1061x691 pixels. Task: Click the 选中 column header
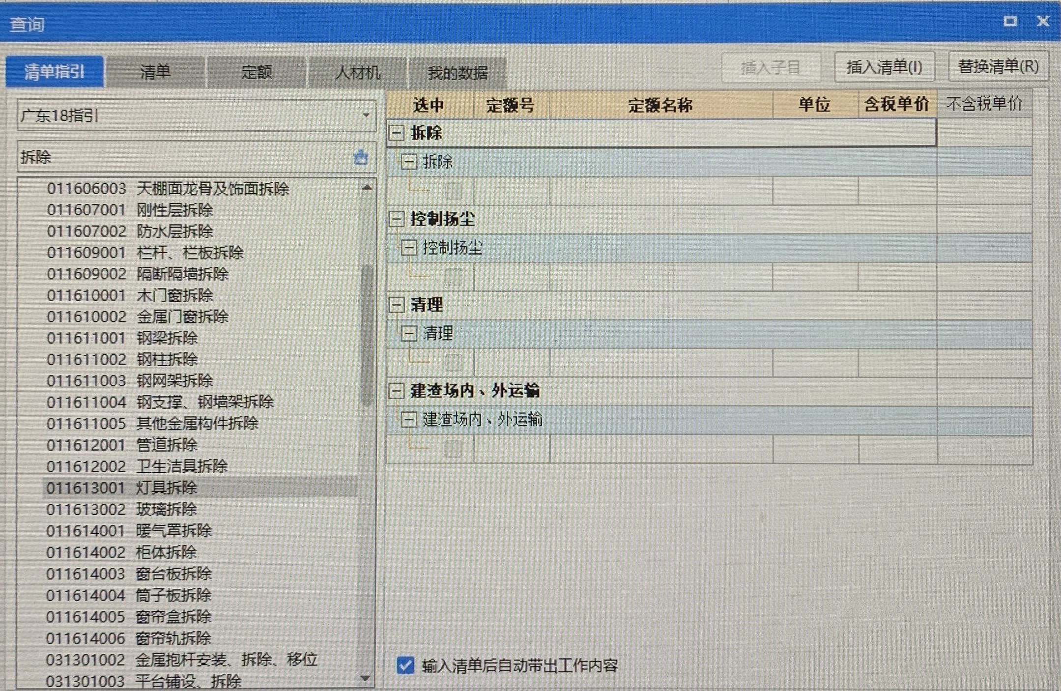click(429, 105)
